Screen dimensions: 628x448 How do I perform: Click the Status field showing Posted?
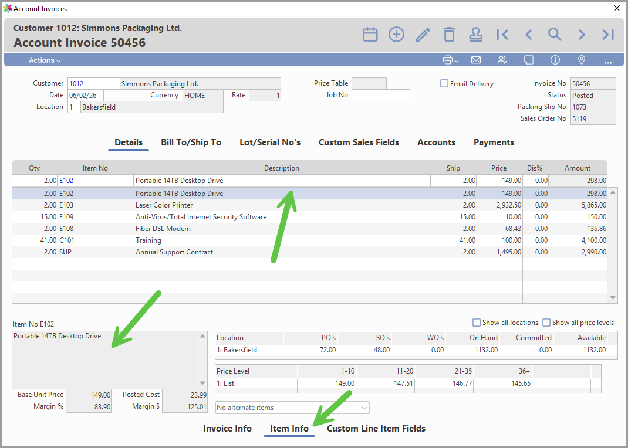click(x=593, y=95)
